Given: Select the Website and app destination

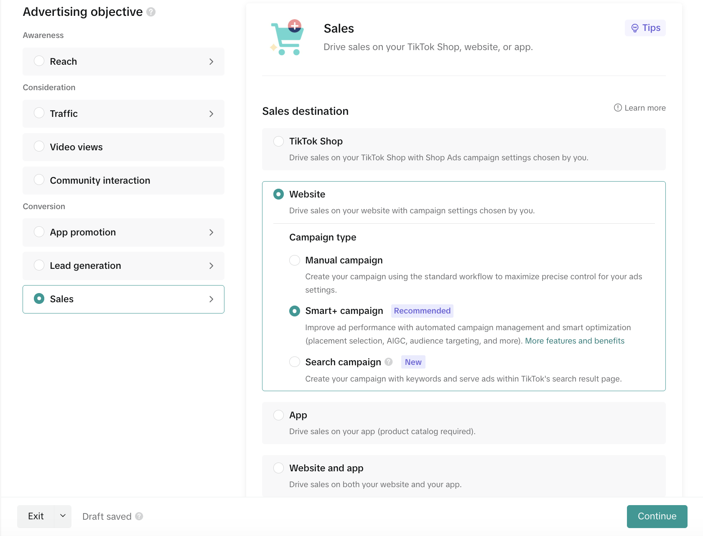Looking at the screenshot, I should pyautogui.click(x=464, y=476).
